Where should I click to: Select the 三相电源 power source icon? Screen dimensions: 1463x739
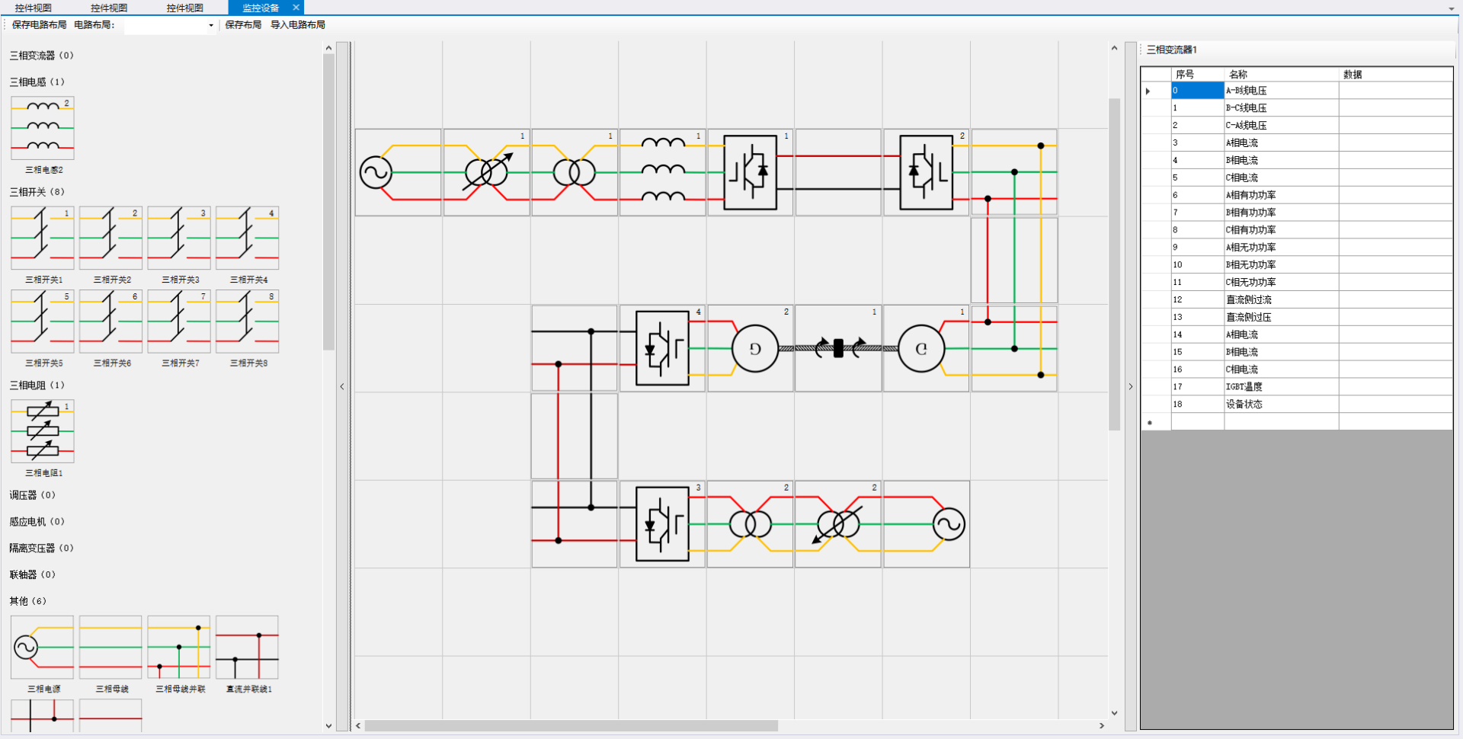click(x=43, y=648)
